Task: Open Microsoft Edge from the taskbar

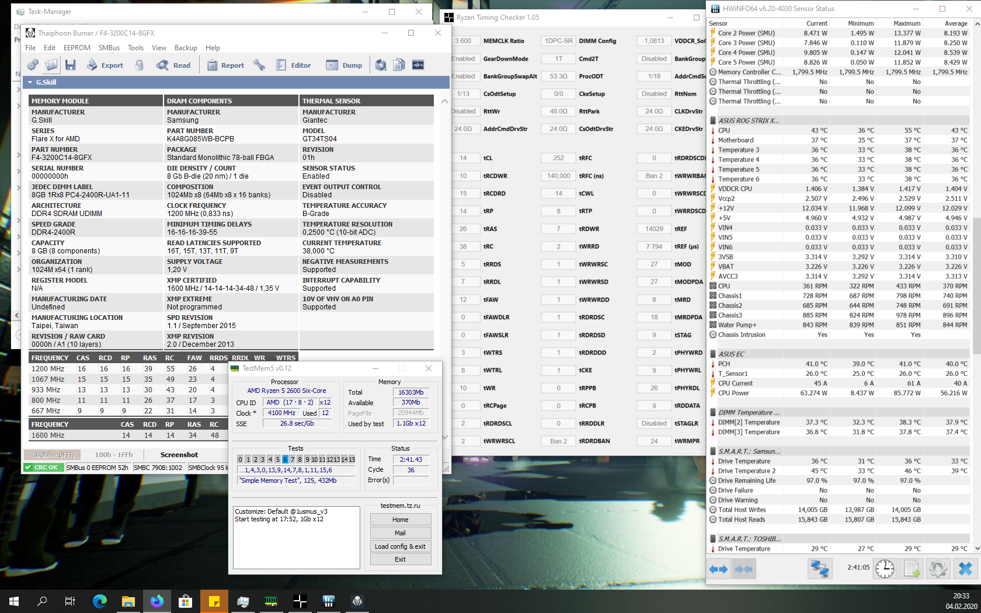Action: point(100,601)
